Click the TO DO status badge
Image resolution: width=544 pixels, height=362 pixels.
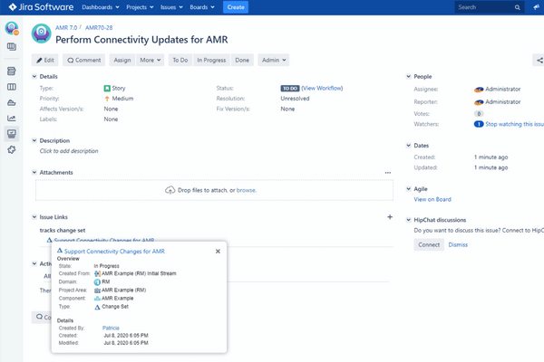(x=290, y=89)
